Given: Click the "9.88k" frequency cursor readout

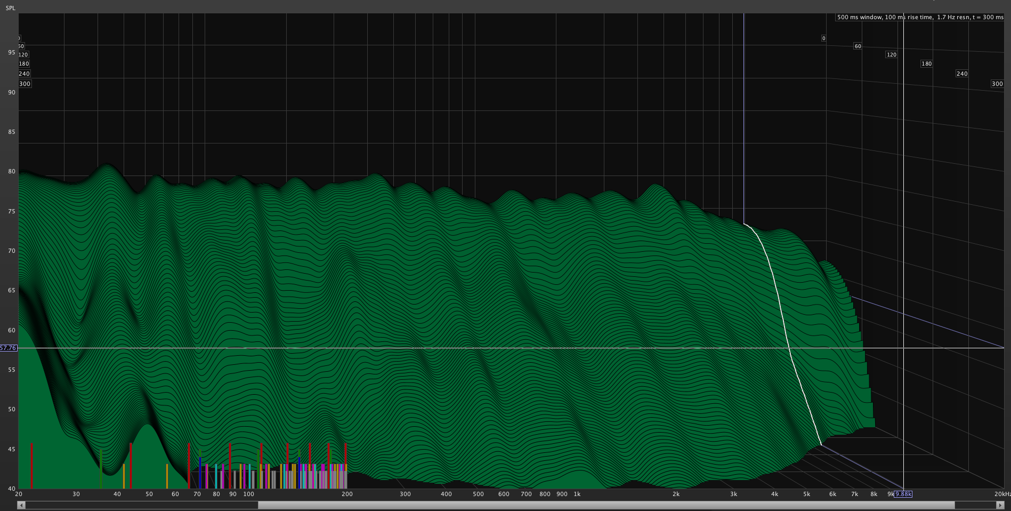Looking at the screenshot, I should point(903,494).
